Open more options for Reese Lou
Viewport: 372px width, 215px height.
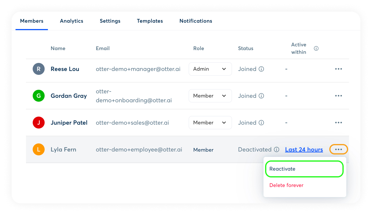(338, 69)
